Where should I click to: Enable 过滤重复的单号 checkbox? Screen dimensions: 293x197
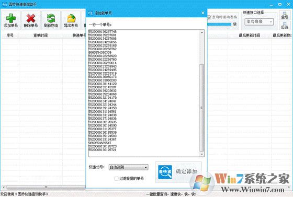[116, 179]
